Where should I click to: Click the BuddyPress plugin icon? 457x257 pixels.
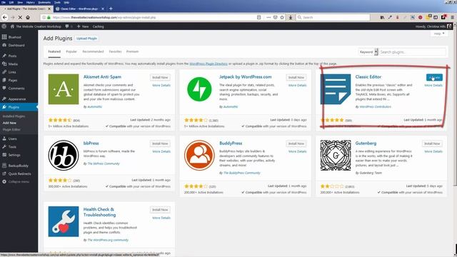199,156
